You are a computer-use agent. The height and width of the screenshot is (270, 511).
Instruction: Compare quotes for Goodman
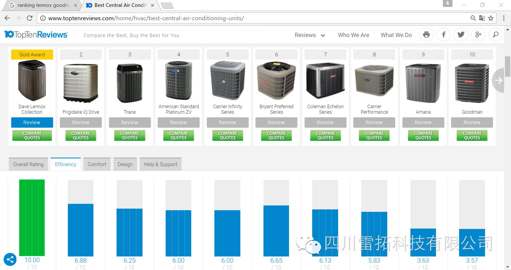click(472, 135)
